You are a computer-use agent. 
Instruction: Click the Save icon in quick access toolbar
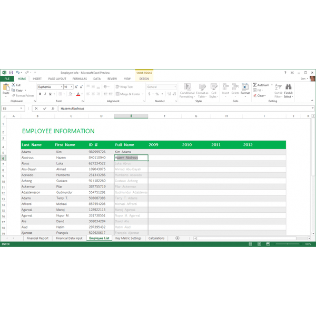coord(11,73)
